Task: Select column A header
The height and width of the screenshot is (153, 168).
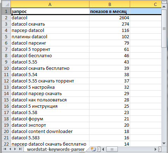Action: [x=50, y=4]
